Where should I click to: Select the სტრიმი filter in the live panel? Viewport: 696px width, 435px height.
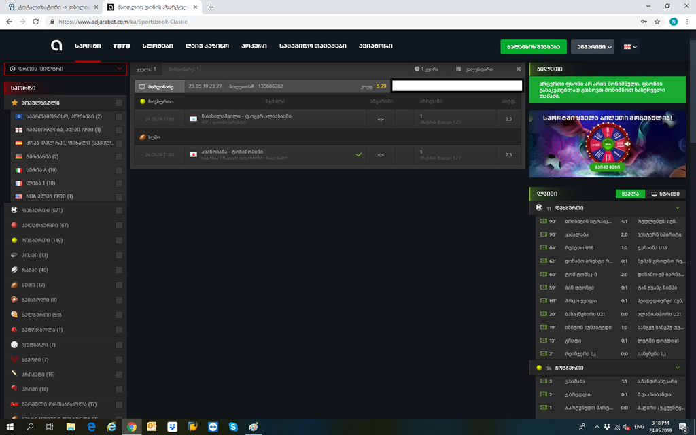tap(665, 194)
